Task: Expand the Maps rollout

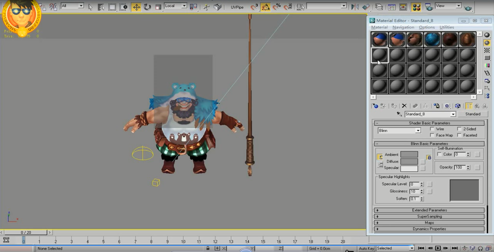Action: coord(429,223)
